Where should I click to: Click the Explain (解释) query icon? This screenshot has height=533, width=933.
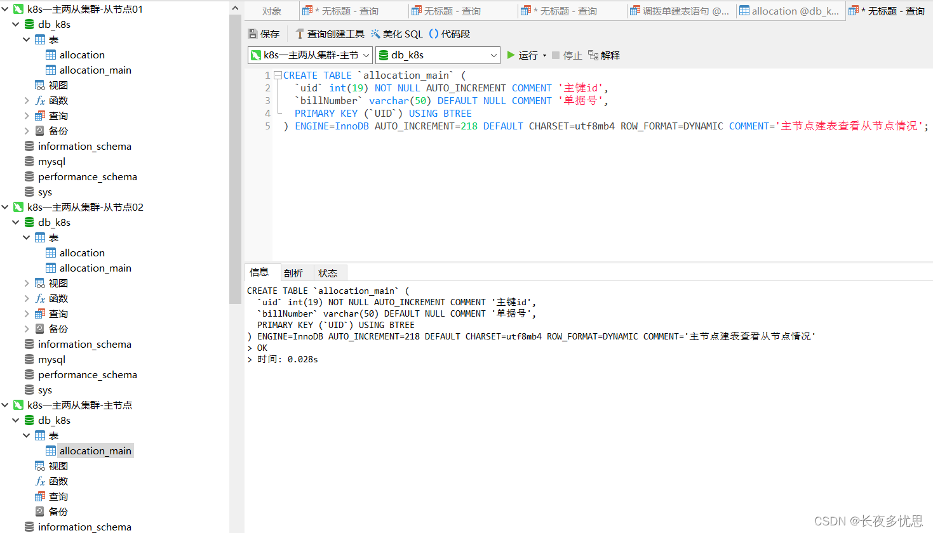(593, 55)
